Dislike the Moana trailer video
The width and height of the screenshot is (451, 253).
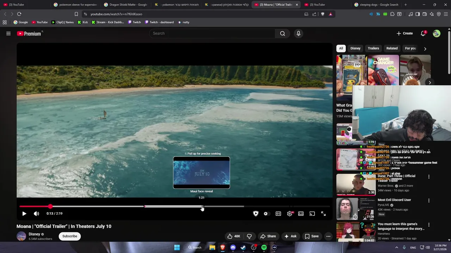(249, 236)
